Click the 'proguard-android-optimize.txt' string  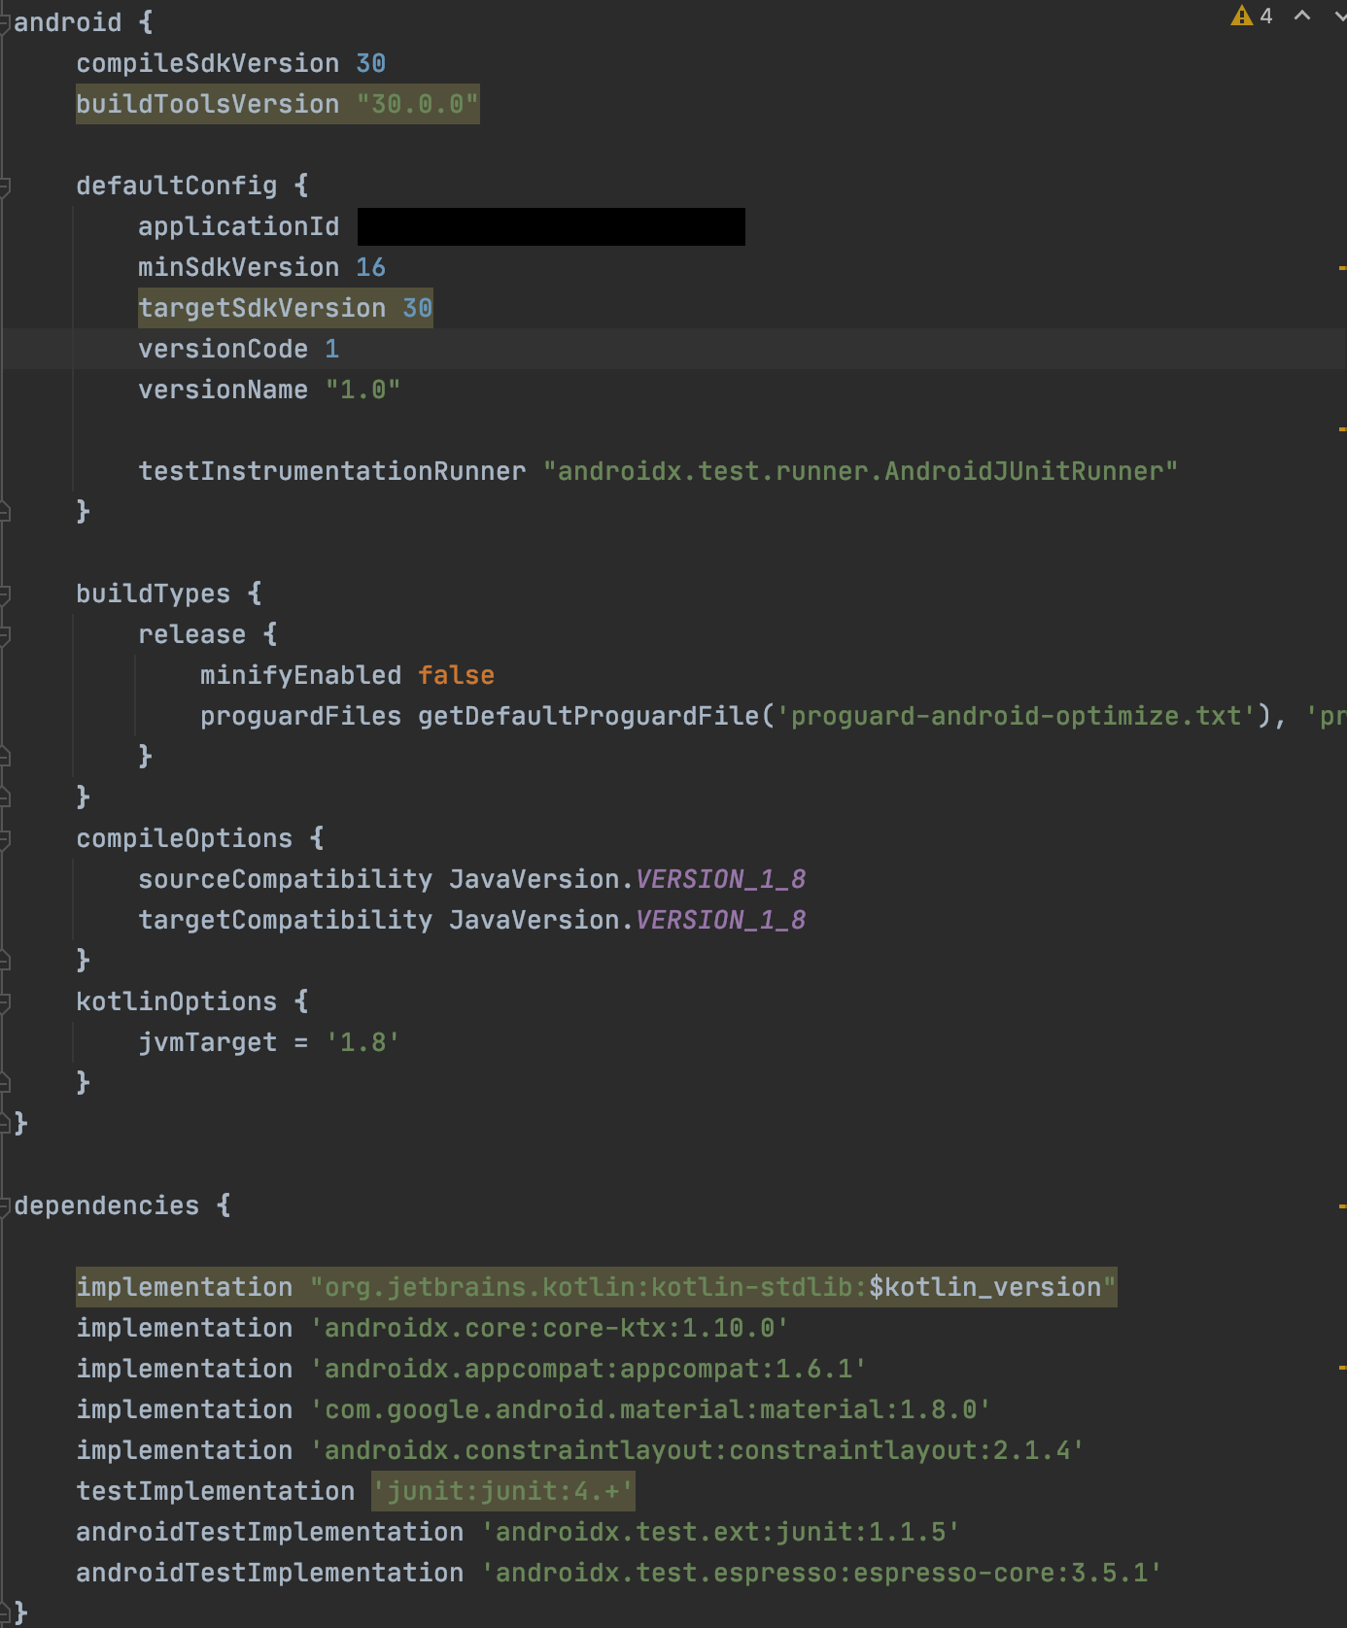coord(1017,716)
